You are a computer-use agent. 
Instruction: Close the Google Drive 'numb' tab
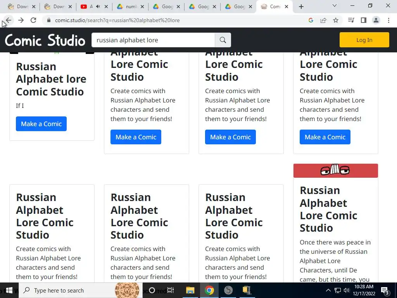[x=142, y=7]
